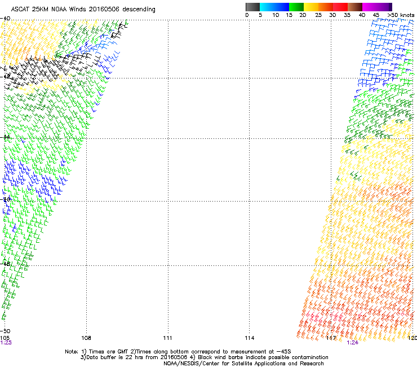Image resolution: width=417 pixels, height=367 pixels.
Task: Click the green 15-20 knots legend segment
Action: tap(296, 7)
